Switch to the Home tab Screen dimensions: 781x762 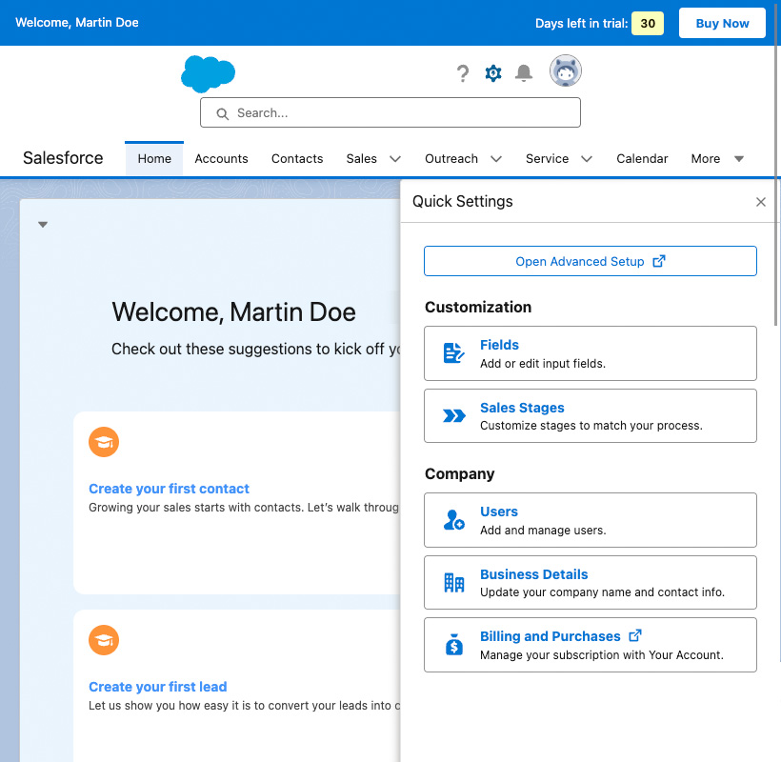point(154,158)
